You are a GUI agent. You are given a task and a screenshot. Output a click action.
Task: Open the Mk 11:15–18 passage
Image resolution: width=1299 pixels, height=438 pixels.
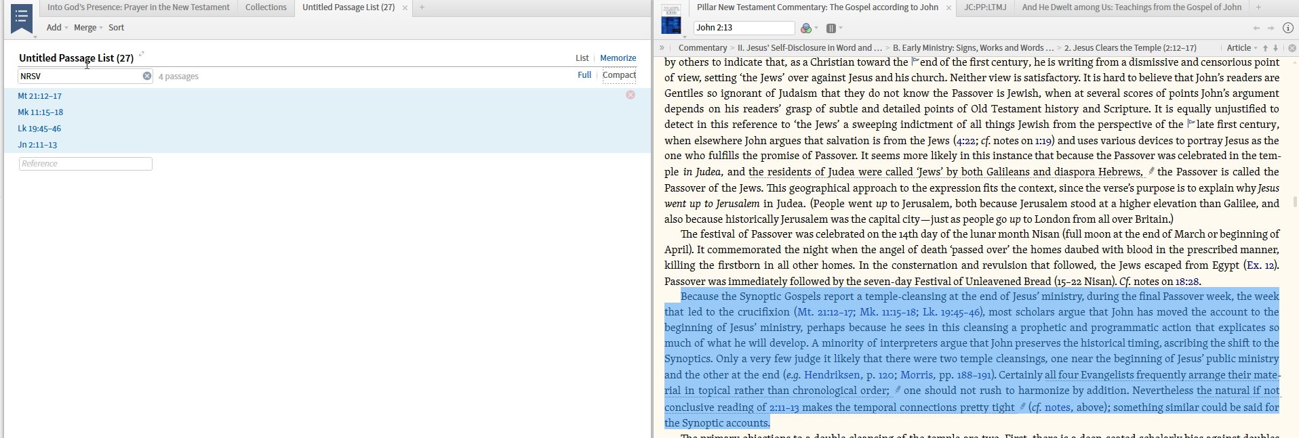41,112
